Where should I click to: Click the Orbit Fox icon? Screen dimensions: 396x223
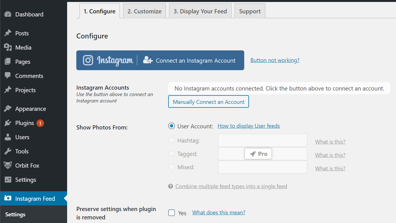[8, 165]
